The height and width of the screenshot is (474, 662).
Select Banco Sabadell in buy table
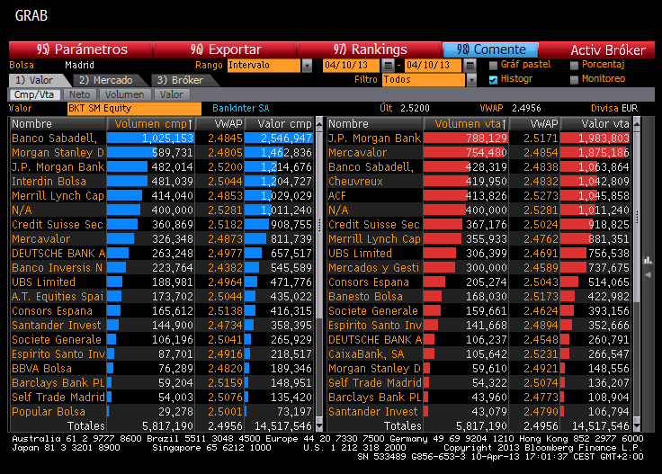pos(162,139)
